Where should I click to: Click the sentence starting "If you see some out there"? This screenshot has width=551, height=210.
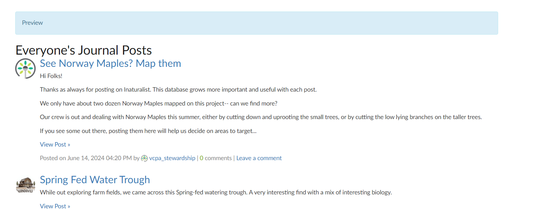(x=148, y=131)
